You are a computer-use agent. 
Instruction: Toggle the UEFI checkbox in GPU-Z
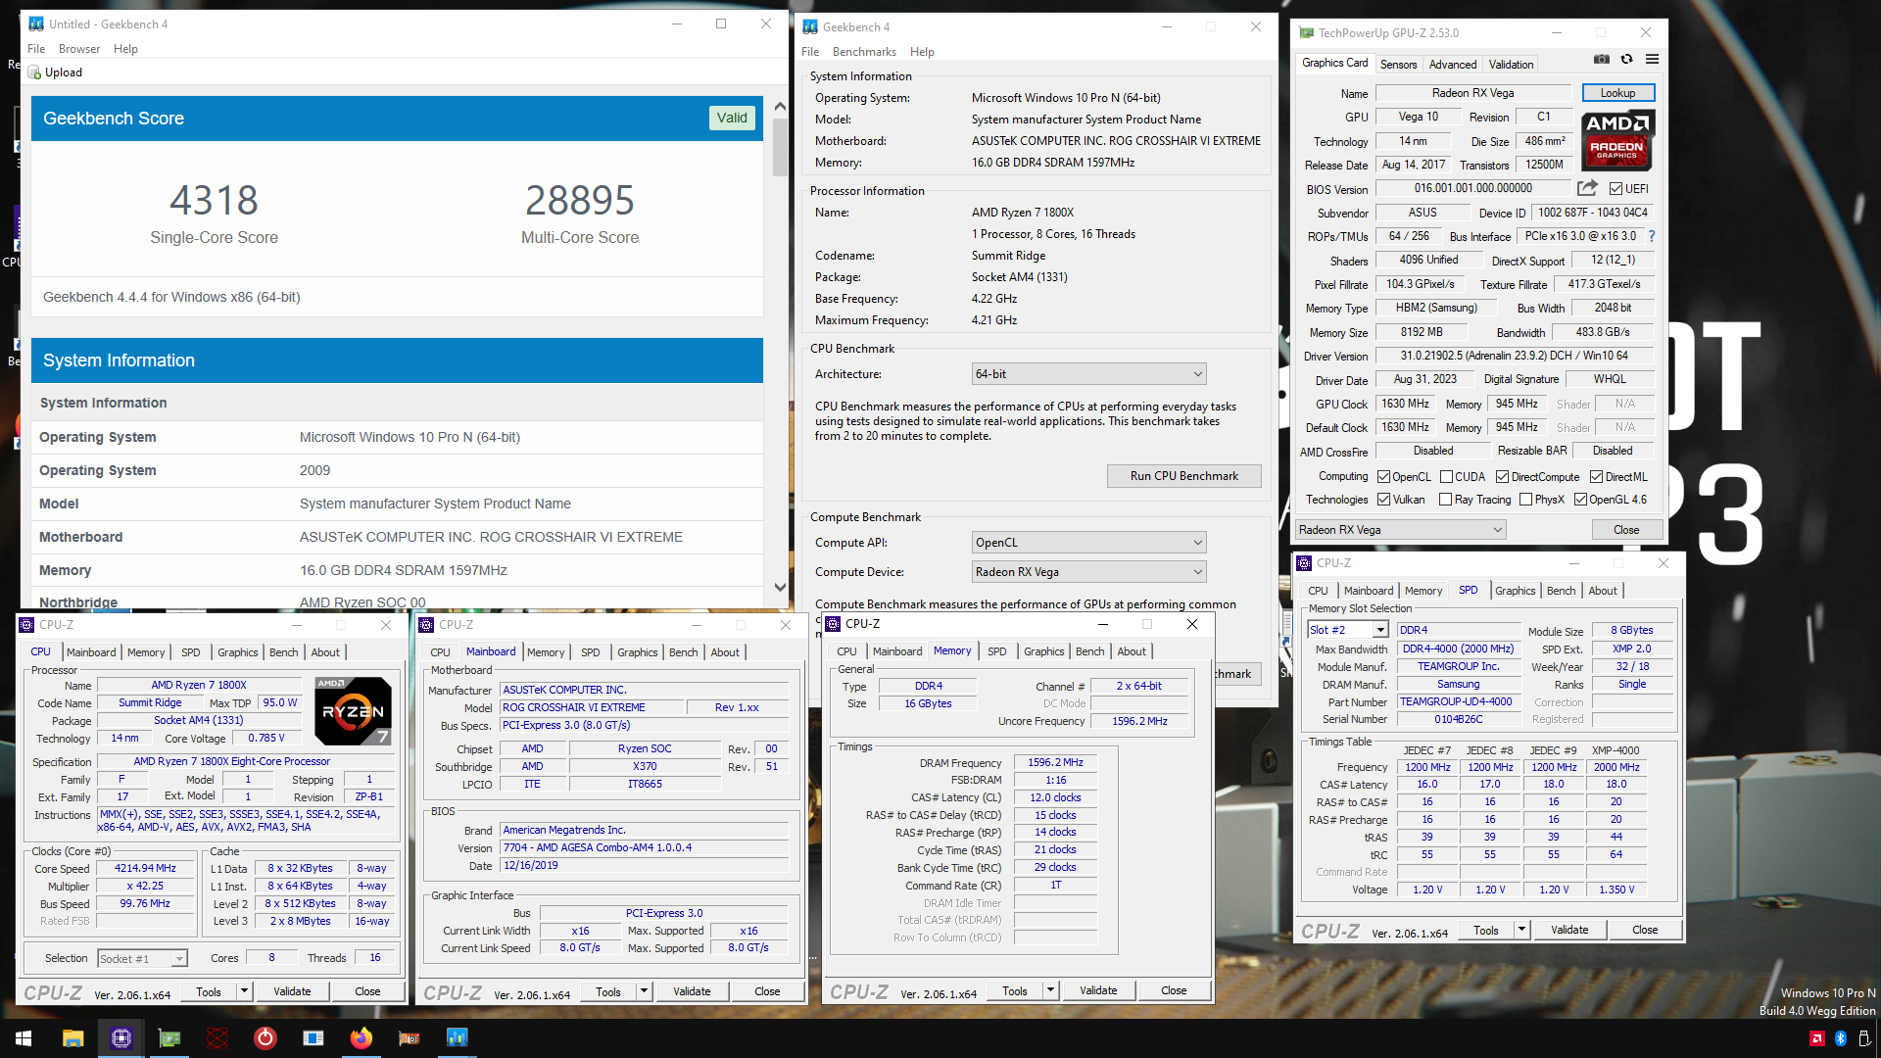(1616, 189)
